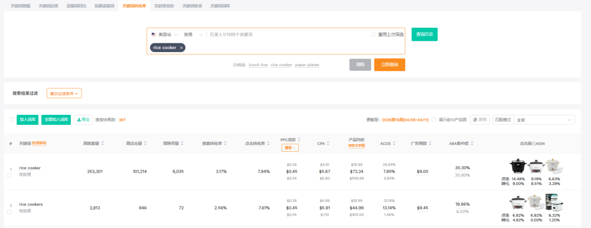Viewport: 591px width, 228px height.
Task: Sort by 周搜索量 column arrows
Action: (102, 143)
